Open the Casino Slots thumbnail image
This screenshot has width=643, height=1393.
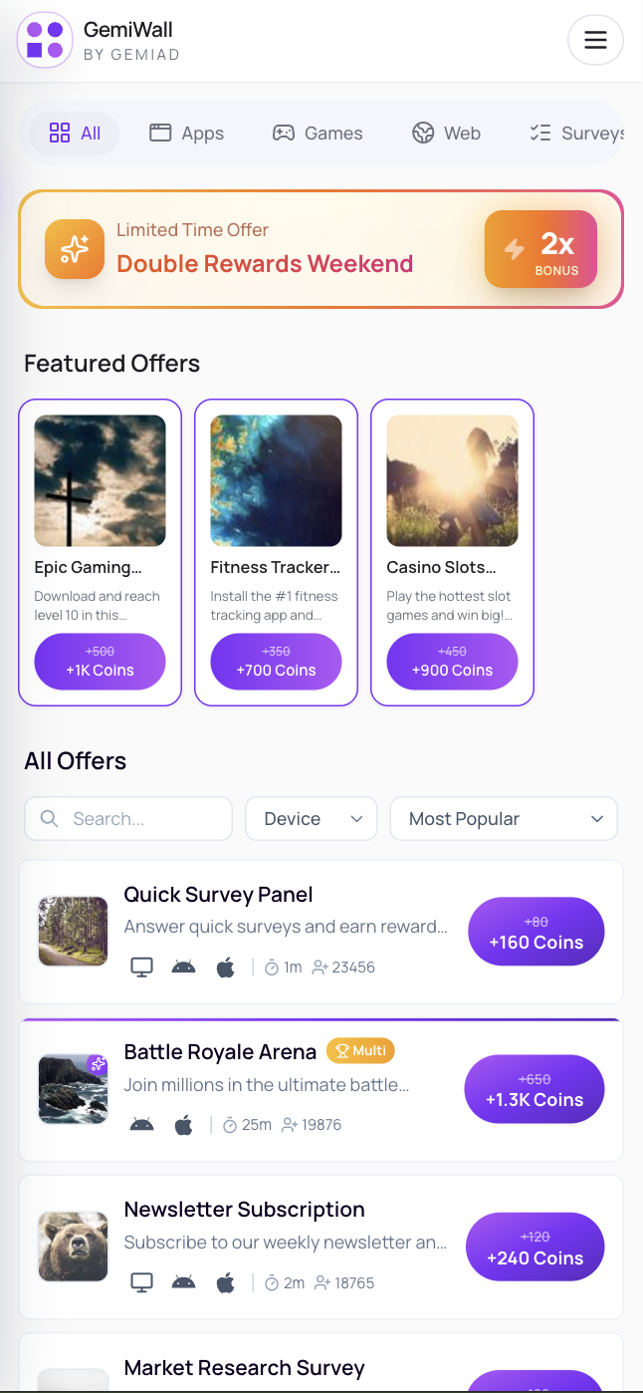(x=452, y=480)
